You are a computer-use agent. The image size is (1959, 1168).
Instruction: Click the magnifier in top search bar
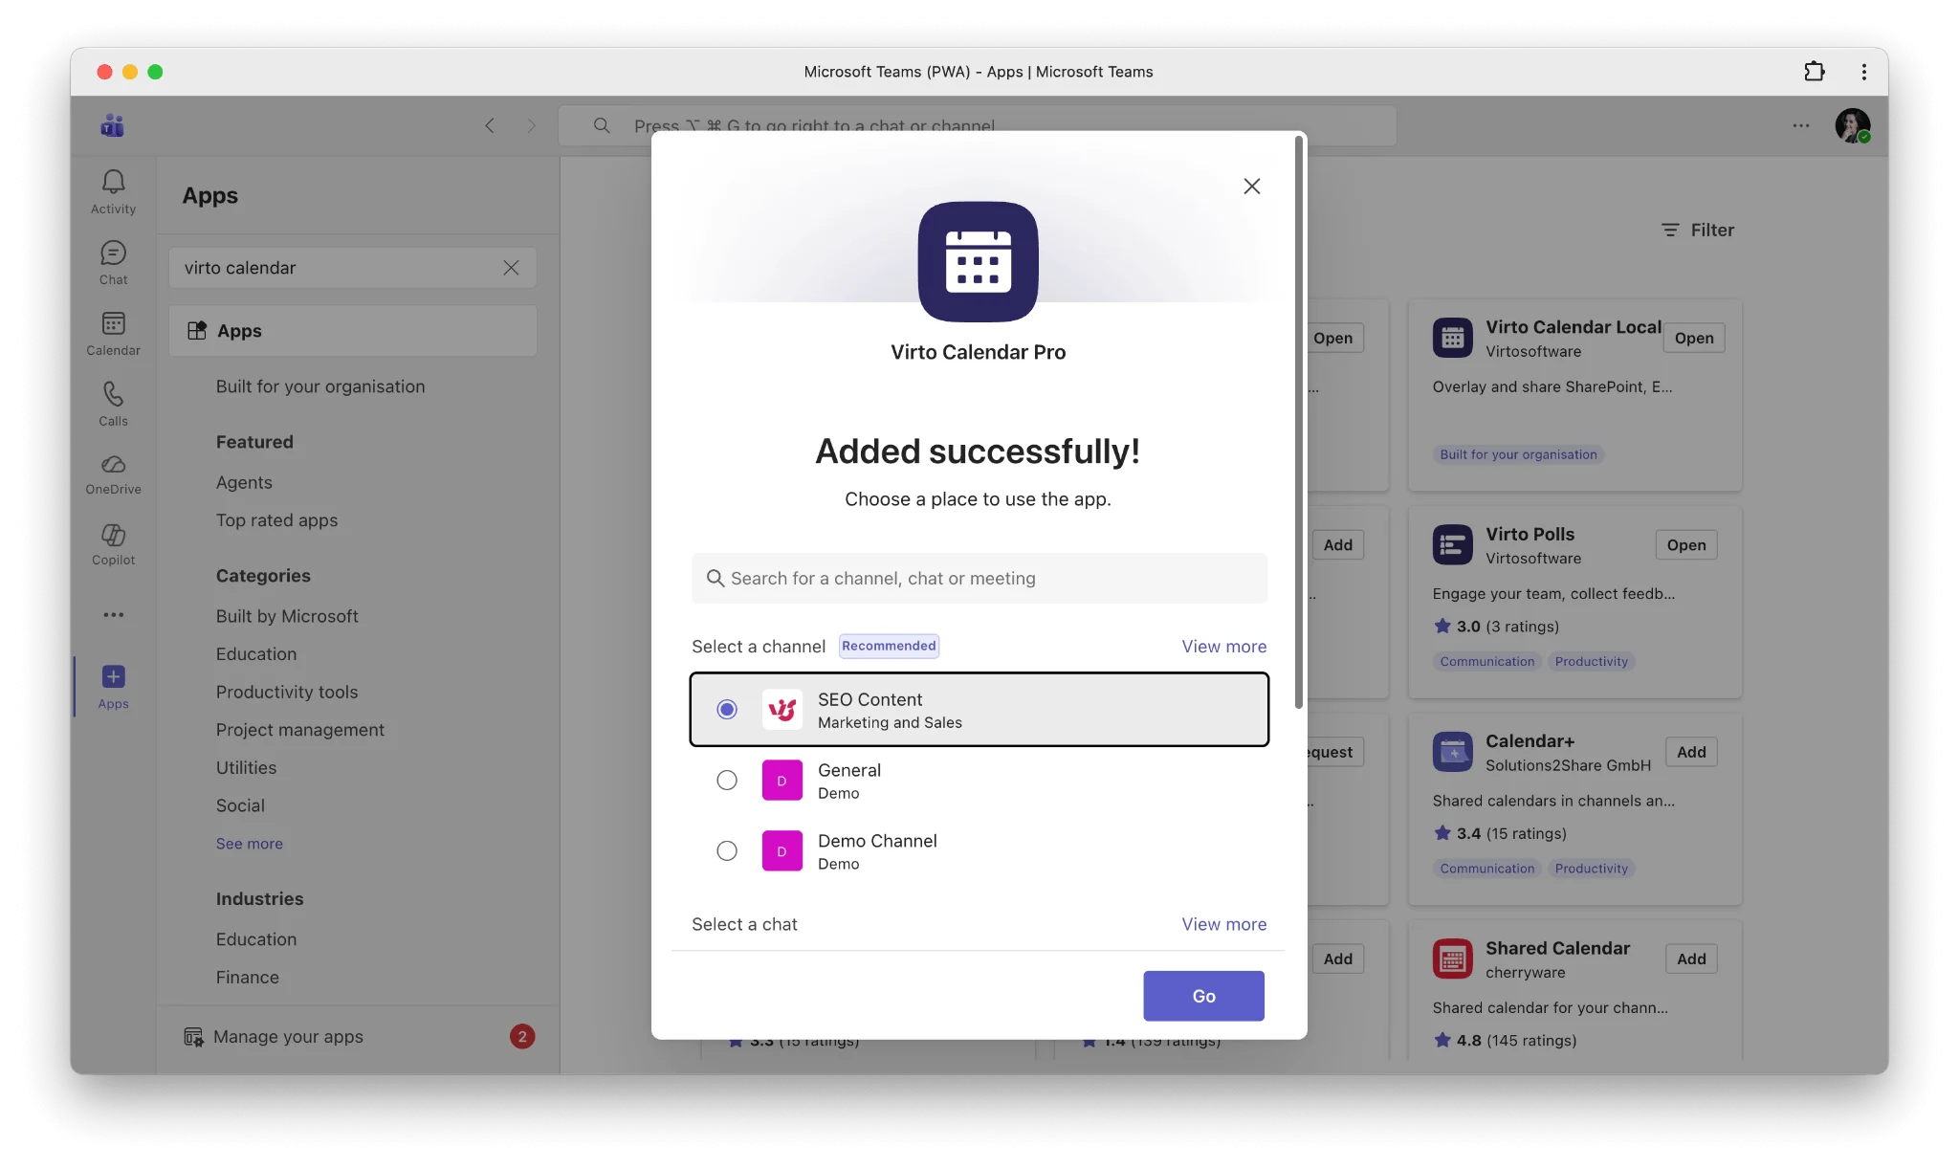click(602, 125)
